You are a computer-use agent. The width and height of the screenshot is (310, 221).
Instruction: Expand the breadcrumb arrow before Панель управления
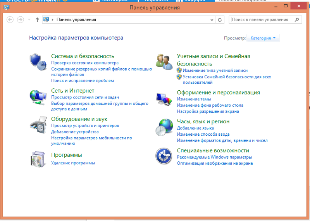point(53,19)
